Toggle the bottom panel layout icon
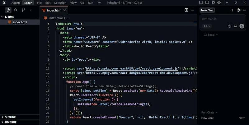 point(207,2)
